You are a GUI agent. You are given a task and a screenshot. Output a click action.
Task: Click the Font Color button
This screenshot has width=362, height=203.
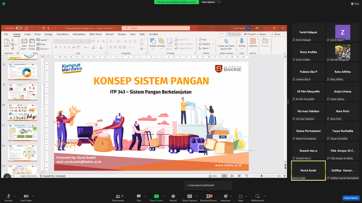(x=101, y=47)
